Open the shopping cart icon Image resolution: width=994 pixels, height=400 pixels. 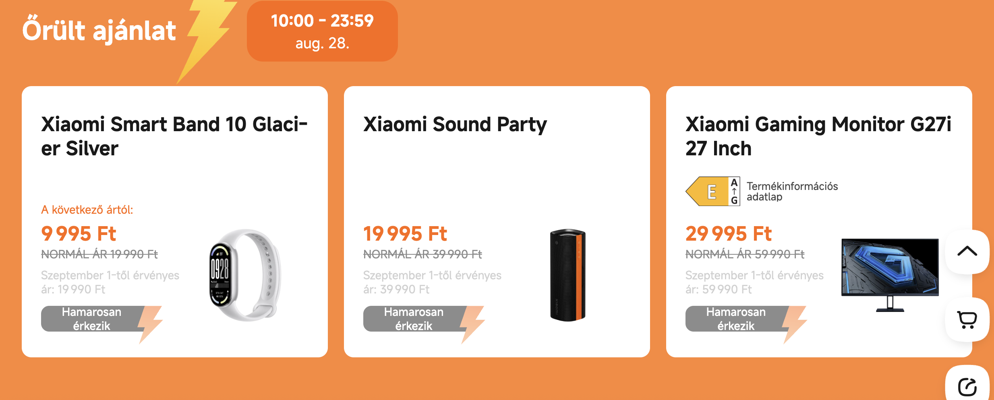[x=967, y=320]
